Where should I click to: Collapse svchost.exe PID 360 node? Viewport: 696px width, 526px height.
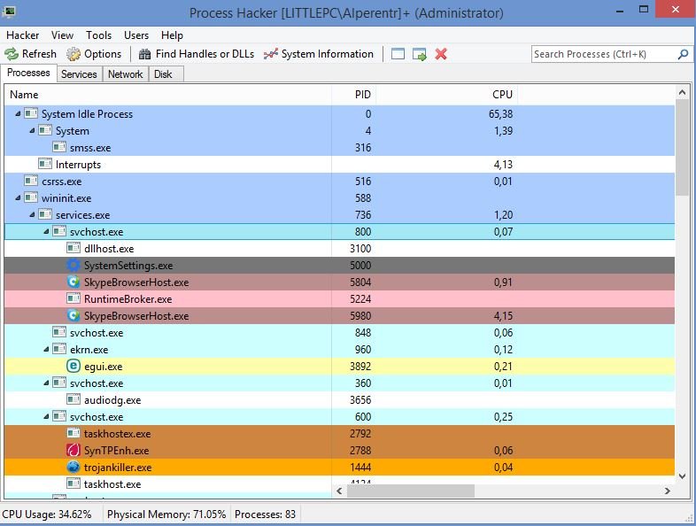coord(46,383)
